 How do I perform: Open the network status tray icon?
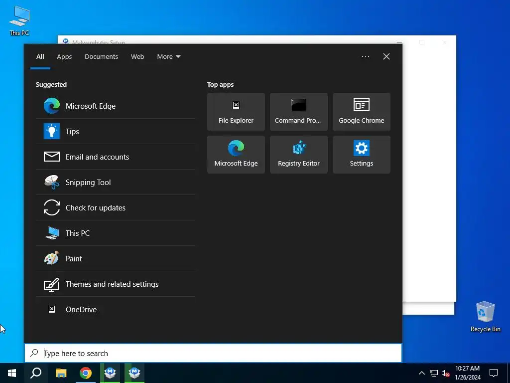tap(434, 373)
